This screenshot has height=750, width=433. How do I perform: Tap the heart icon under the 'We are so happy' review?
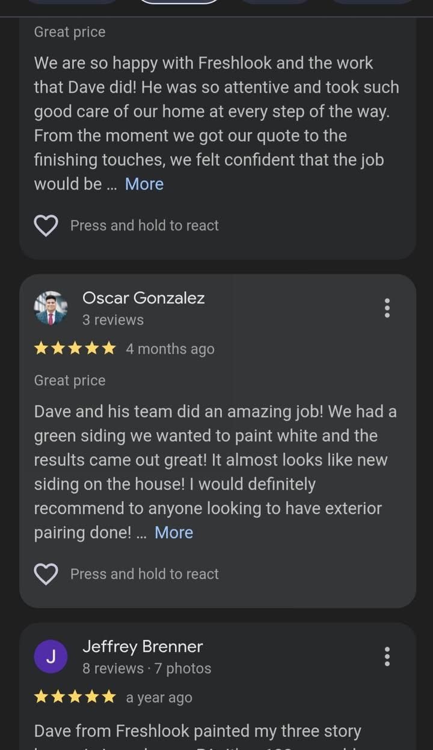[x=46, y=226]
